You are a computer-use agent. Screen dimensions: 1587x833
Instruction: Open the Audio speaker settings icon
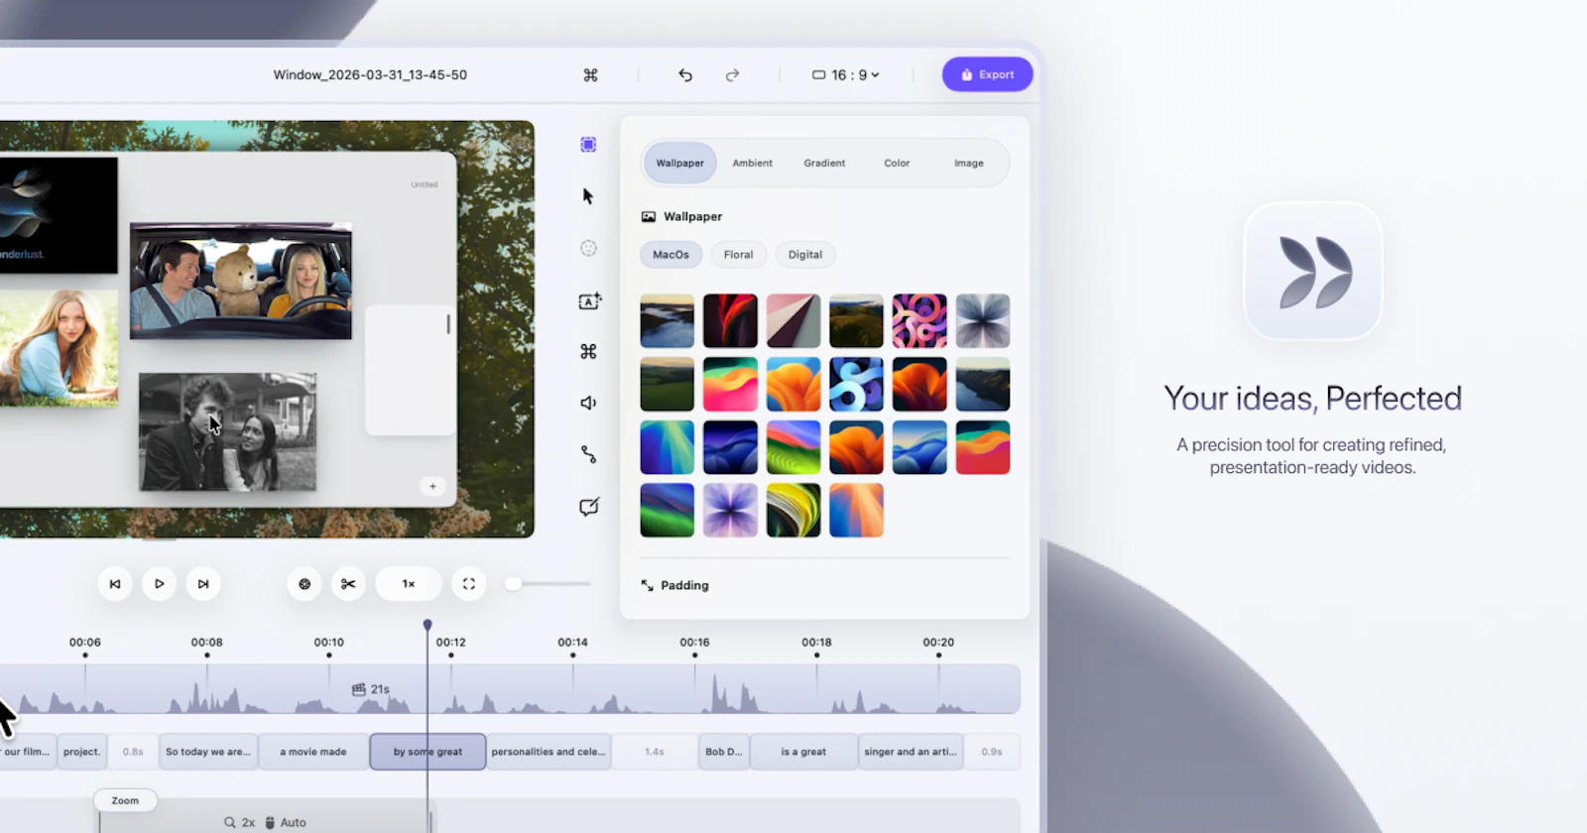(588, 403)
